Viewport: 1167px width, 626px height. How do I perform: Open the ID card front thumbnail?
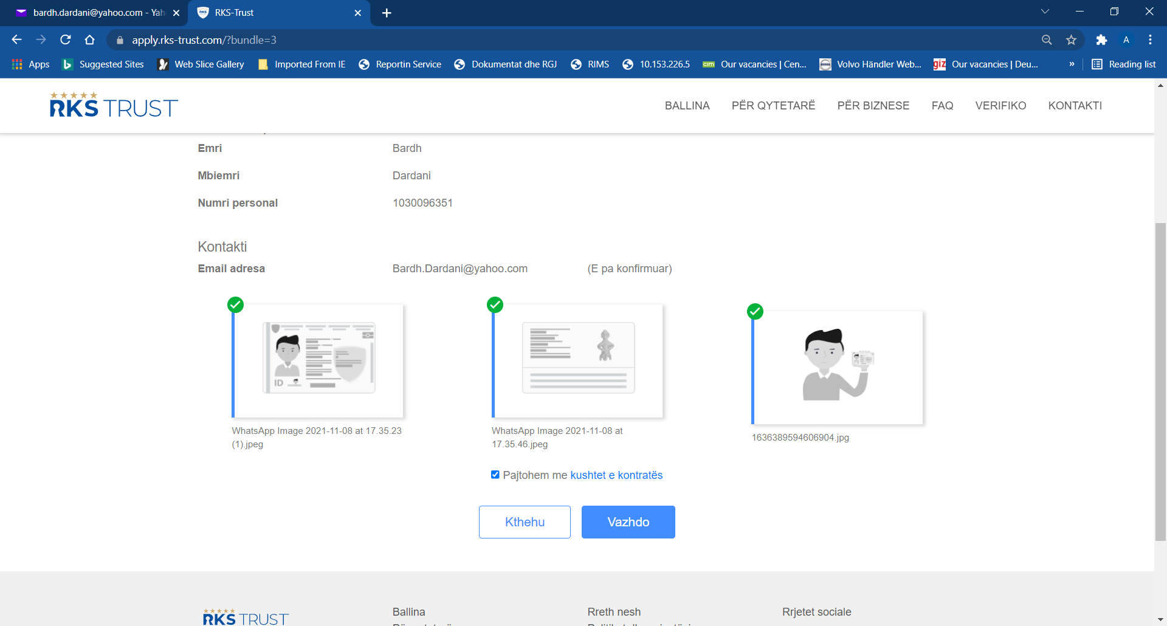(x=318, y=361)
